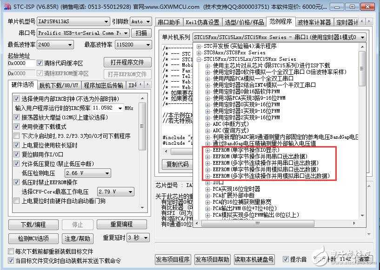
Task: Switch to Keil仿真设置 tab
Action: (x=202, y=22)
